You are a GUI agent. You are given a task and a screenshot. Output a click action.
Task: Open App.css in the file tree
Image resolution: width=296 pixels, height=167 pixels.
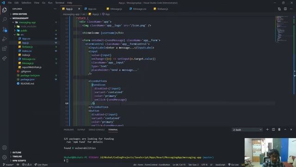(x=26, y=39)
